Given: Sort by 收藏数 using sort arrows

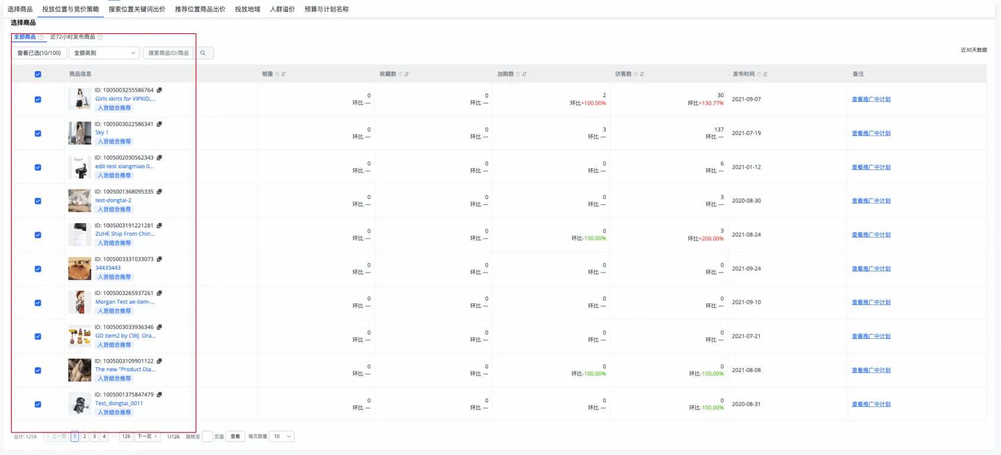Looking at the screenshot, I should [407, 74].
